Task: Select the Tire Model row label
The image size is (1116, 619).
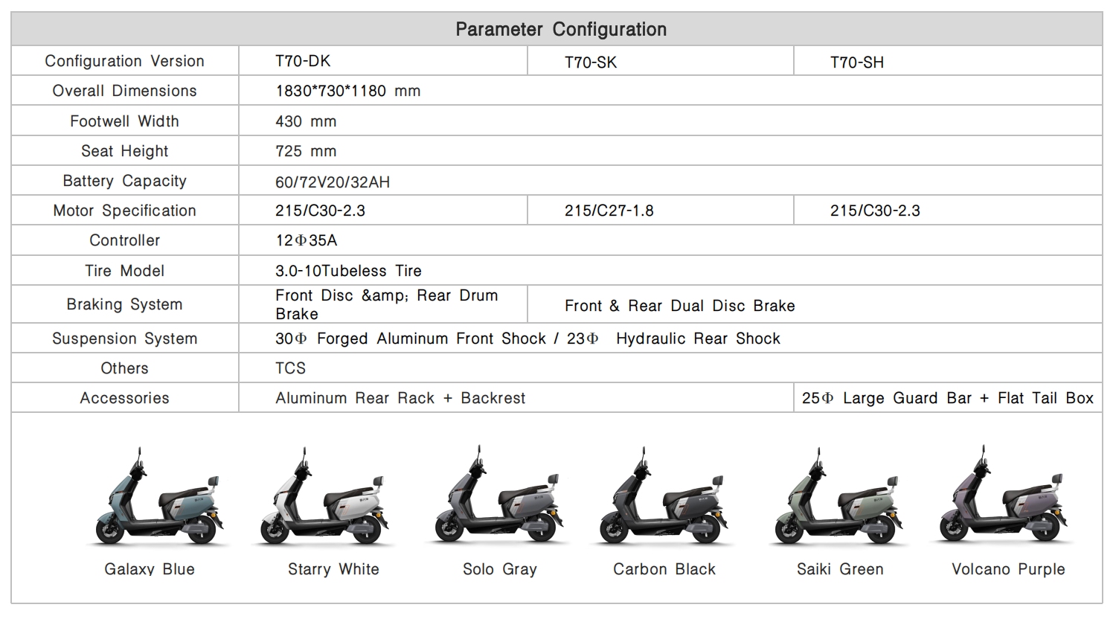Action: (x=125, y=271)
